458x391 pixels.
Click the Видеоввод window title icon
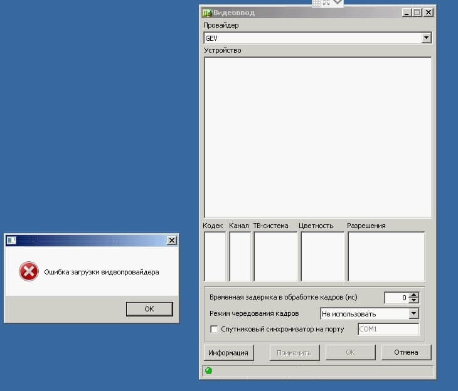(206, 12)
